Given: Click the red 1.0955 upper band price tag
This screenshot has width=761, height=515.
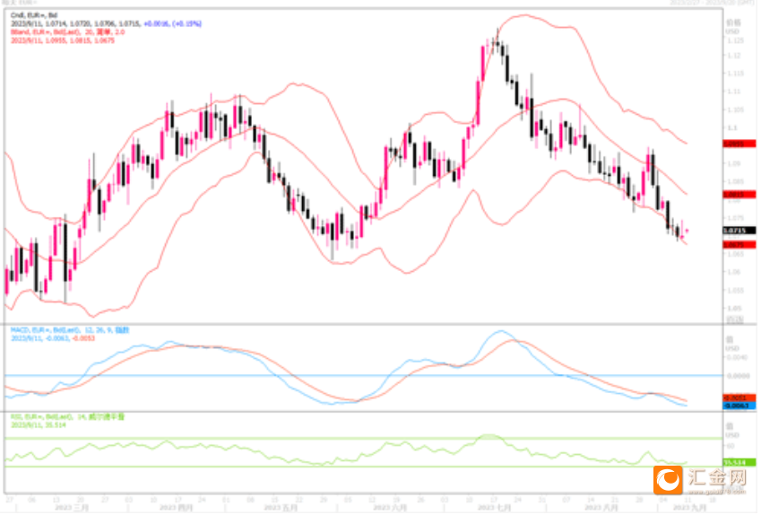Looking at the screenshot, I should pos(739,144).
